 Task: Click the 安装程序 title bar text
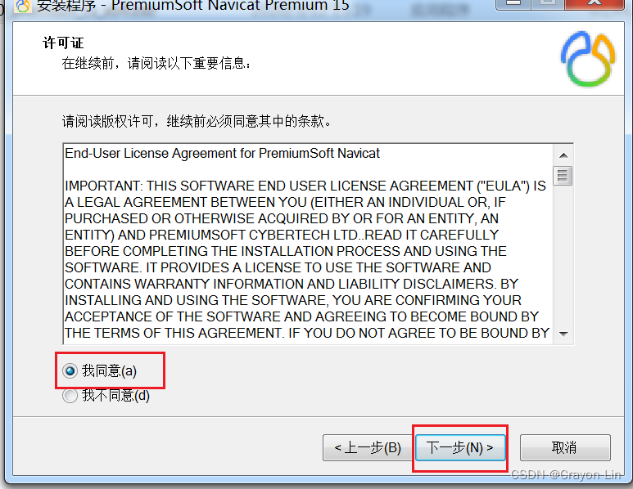click(x=66, y=6)
